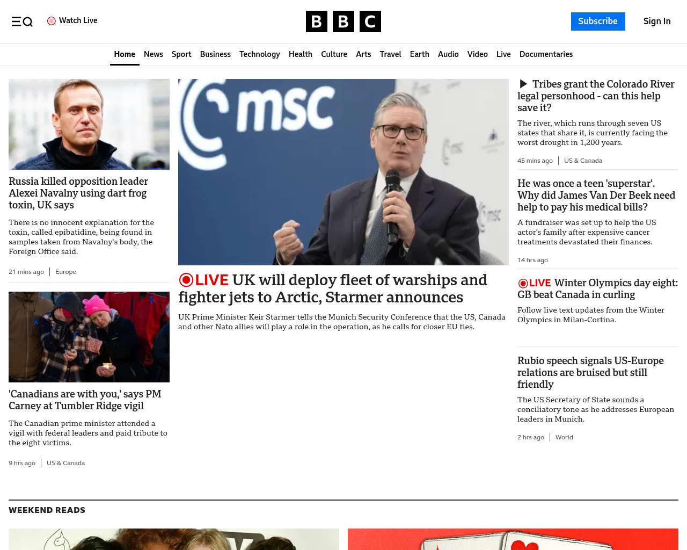Subscribe using the blue button

(x=598, y=21)
